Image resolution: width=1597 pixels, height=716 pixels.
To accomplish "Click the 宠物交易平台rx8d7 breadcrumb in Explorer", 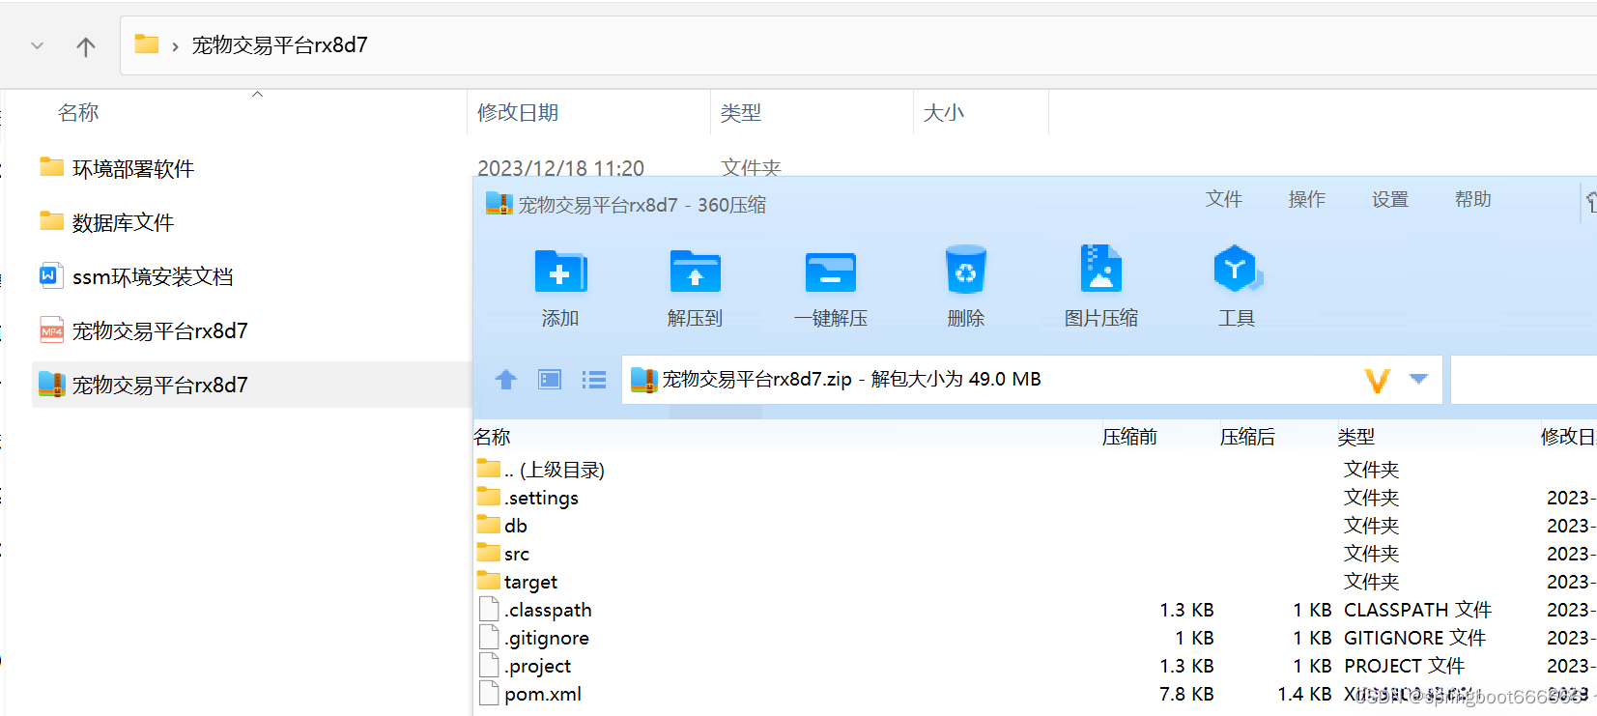I will (279, 45).
